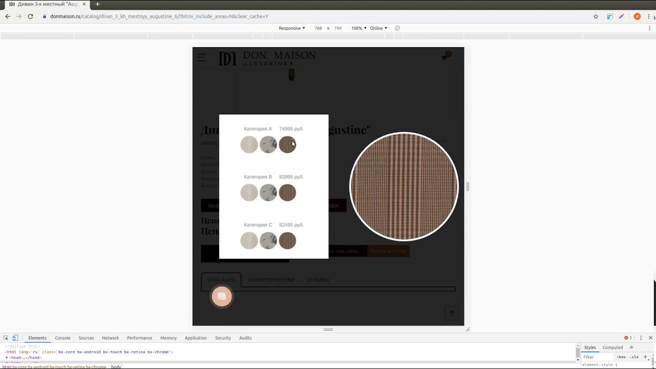
Task: Open a new browser tab
Action: pos(97,4)
